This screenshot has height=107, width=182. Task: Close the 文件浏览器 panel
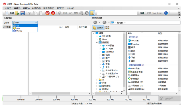pos(179,18)
